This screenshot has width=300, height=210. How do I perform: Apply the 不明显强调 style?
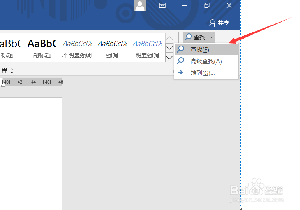[x=77, y=48]
